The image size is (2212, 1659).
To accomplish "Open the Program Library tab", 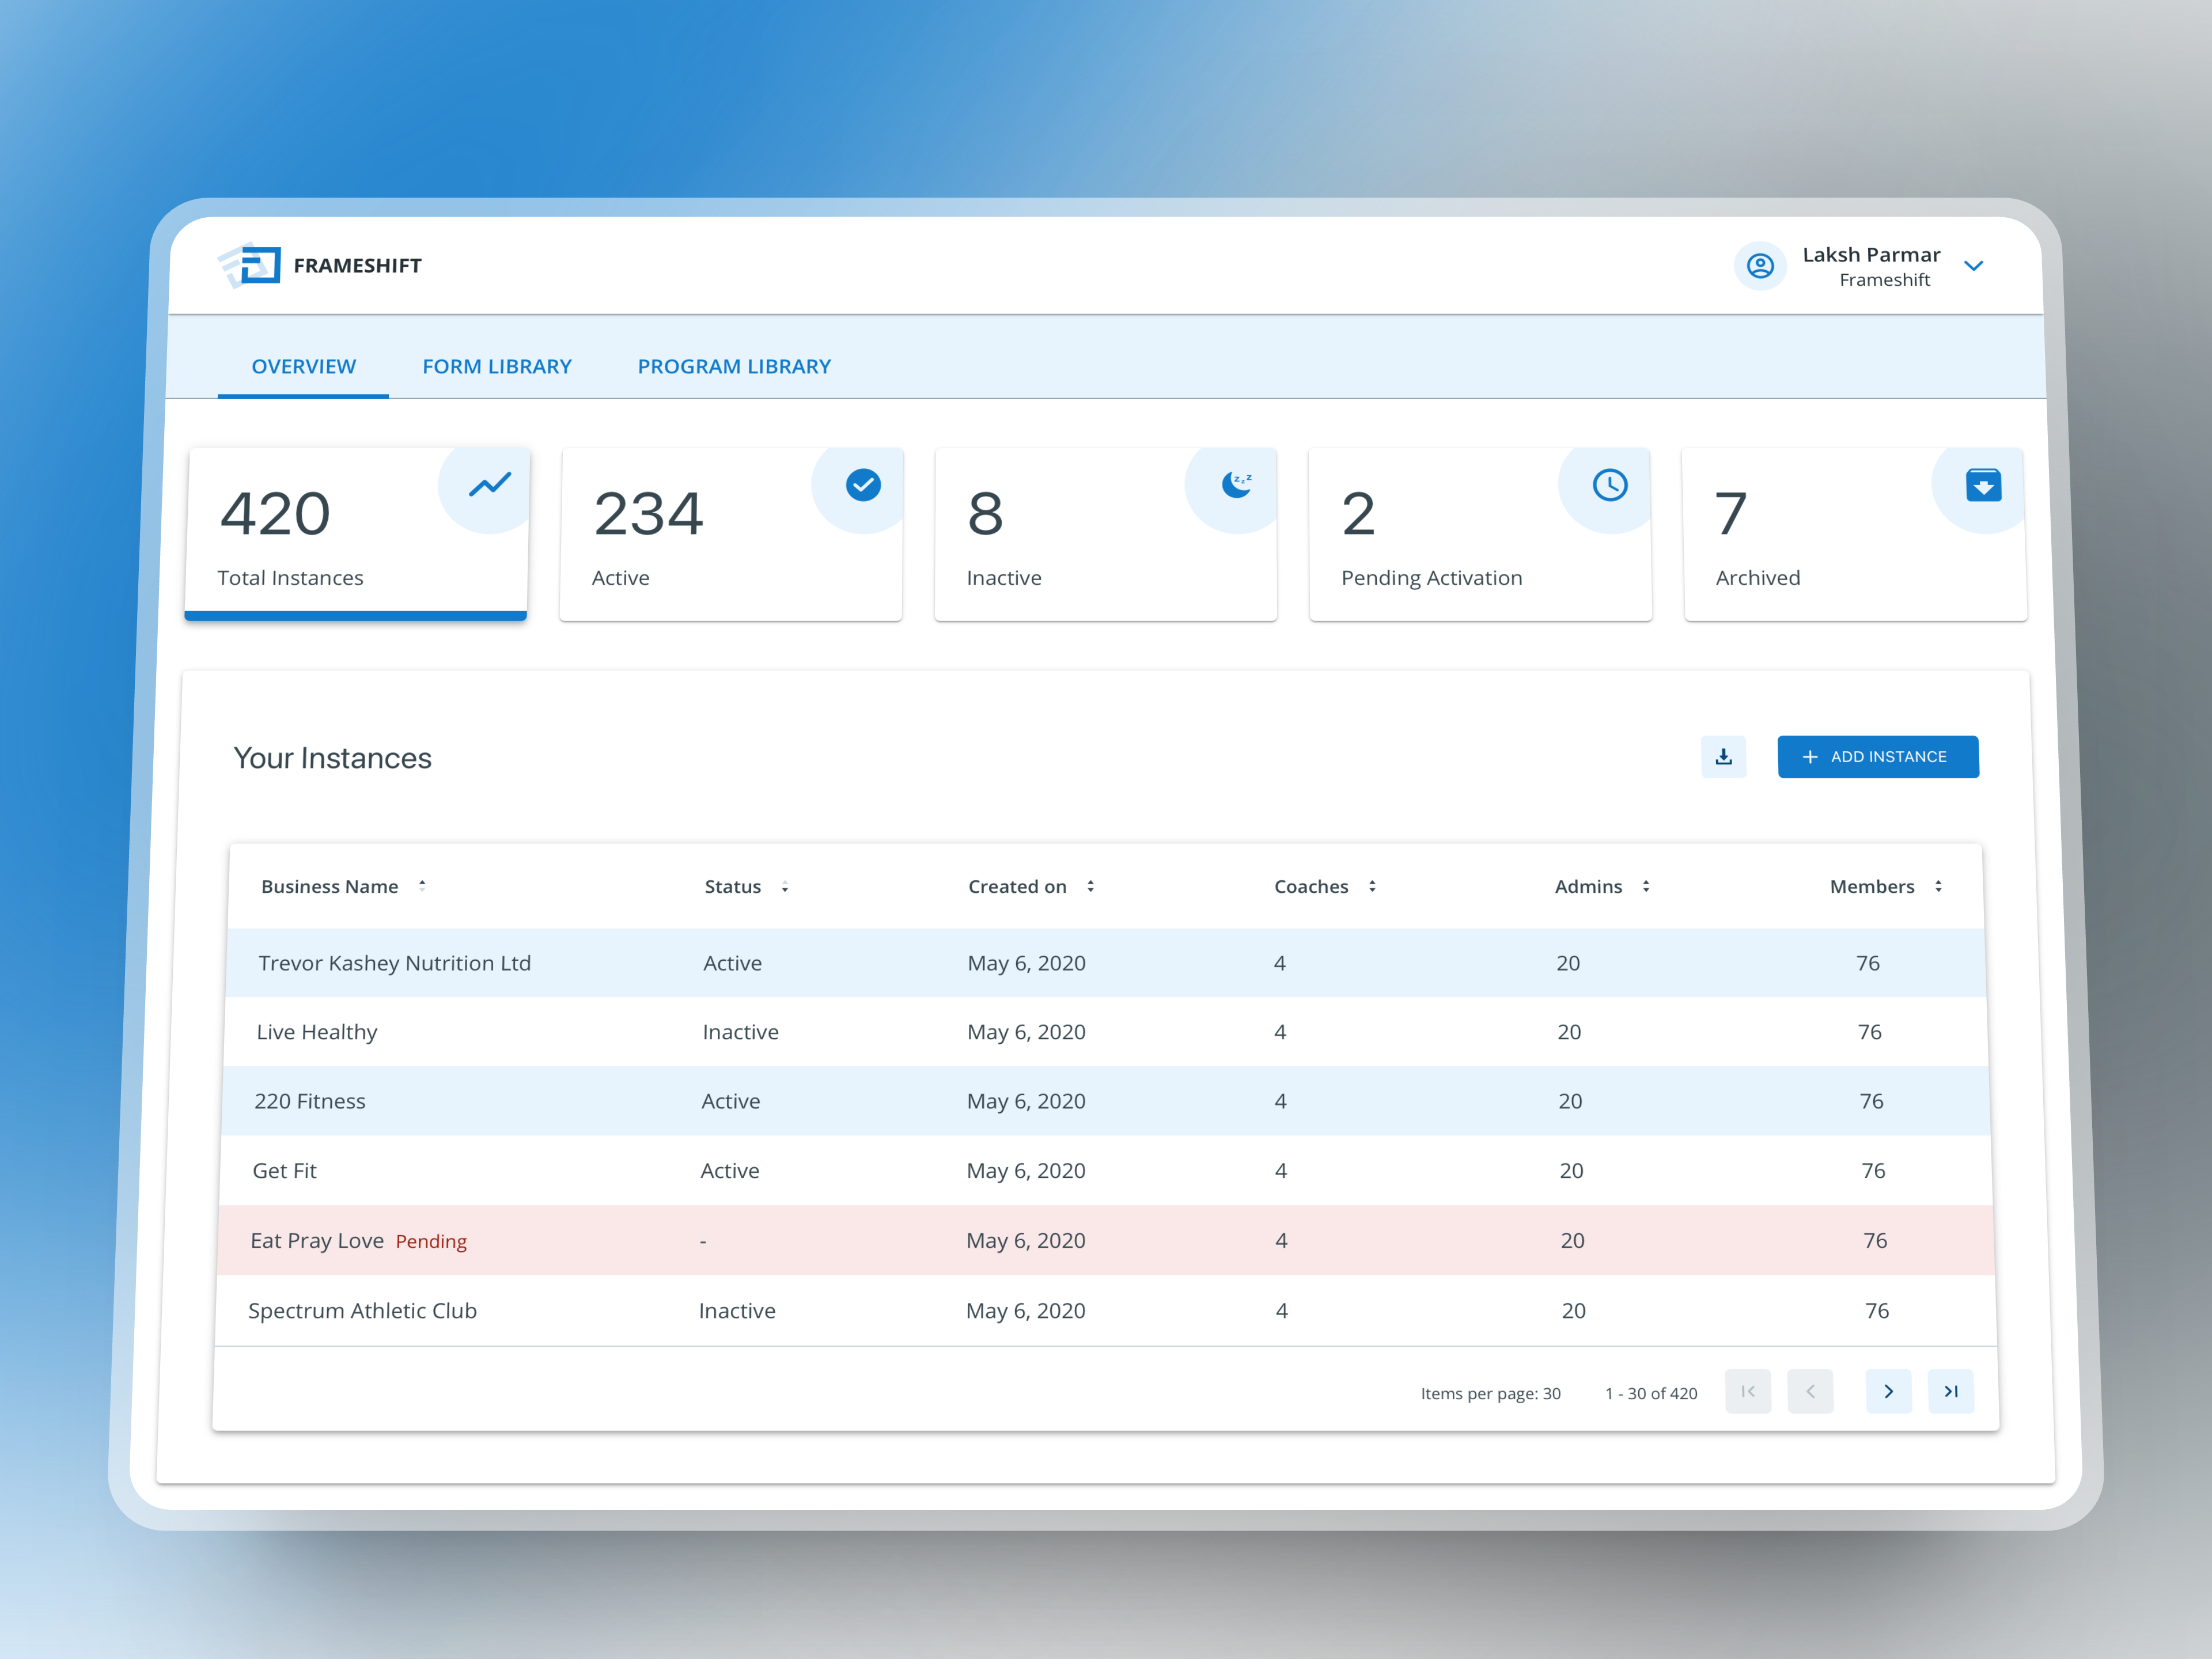I will point(734,366).
